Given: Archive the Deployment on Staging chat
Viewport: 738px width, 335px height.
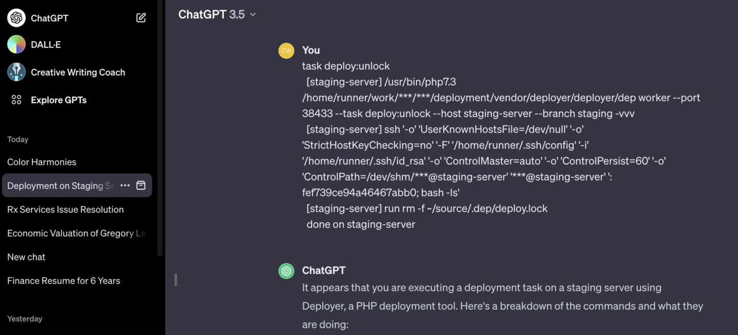Looking at the screenshot, I should point(141,186).
